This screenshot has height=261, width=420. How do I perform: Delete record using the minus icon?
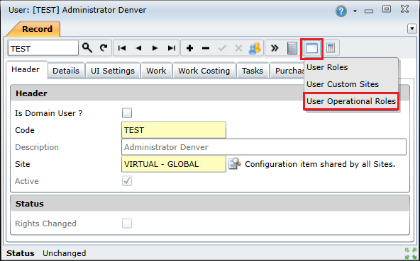point(206,48)
